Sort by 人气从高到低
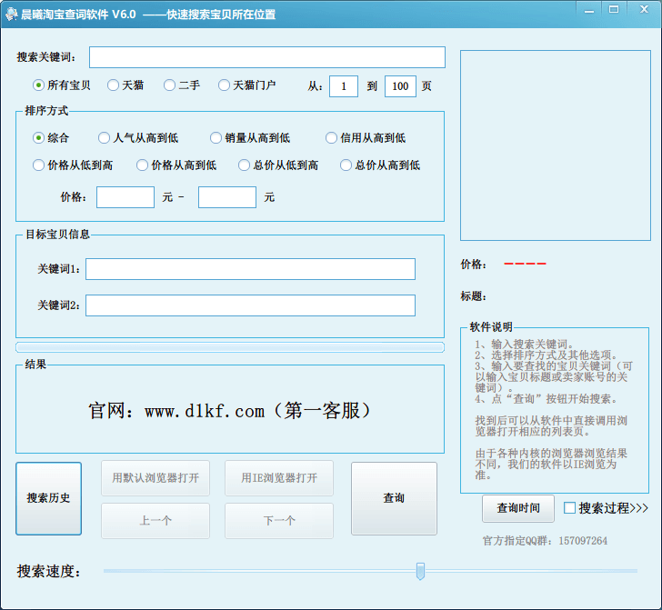Image resolution: width=662 pixels, height=610 pixels. (x=104, y=138)
